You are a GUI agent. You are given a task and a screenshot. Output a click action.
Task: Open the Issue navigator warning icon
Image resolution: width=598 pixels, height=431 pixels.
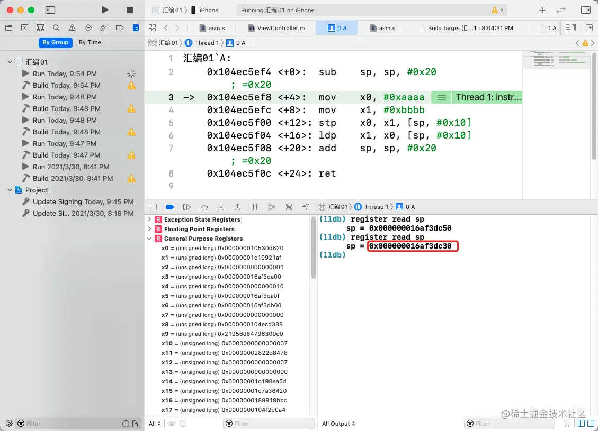[72, 28]
